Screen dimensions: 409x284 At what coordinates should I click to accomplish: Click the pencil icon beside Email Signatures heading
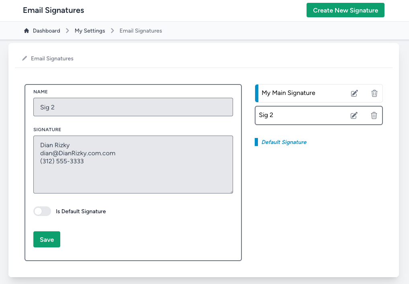(24, 58)
